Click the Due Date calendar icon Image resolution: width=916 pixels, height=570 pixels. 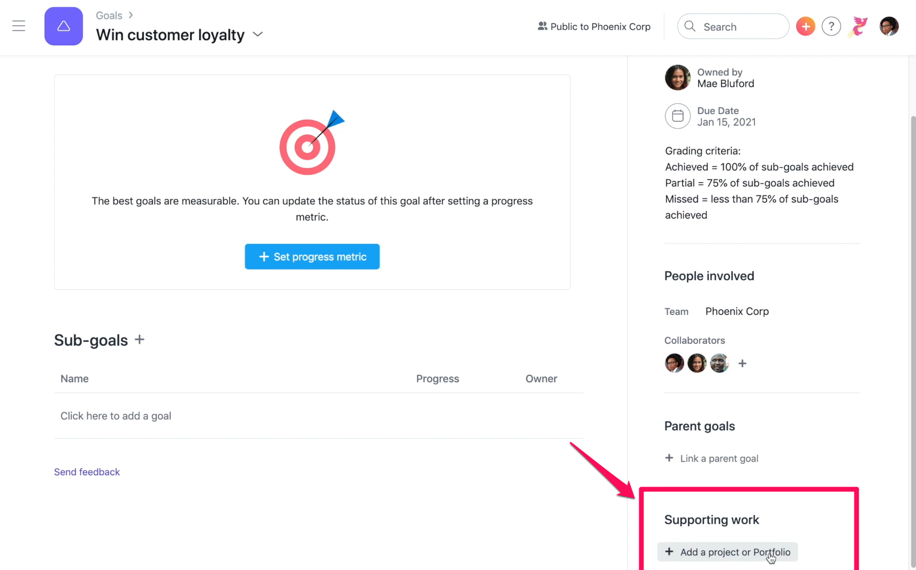click(x=678, y=116)
